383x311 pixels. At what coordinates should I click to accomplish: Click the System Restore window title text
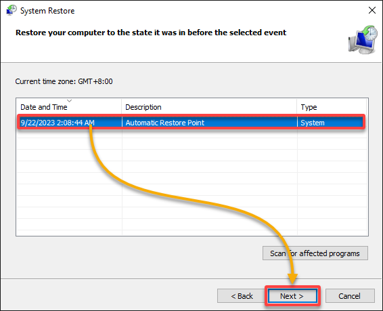tap(47, 11)
